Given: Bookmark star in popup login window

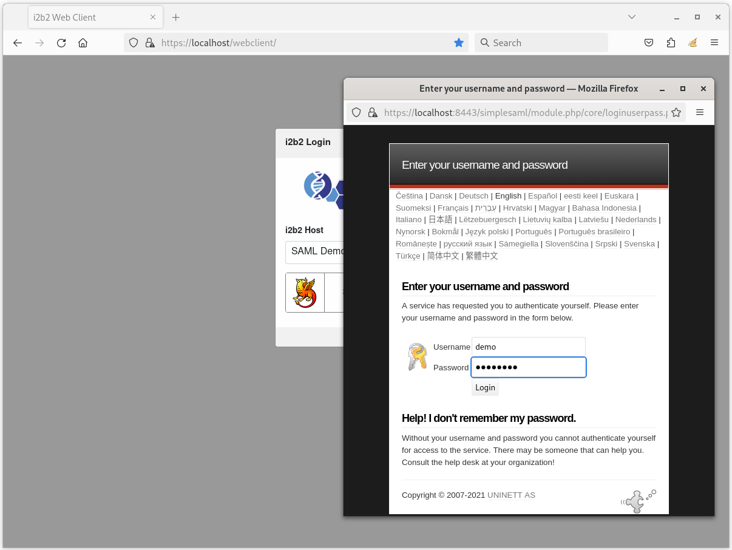Looking at the screenshot, I should pyautogui.click(x=676, y=112).
